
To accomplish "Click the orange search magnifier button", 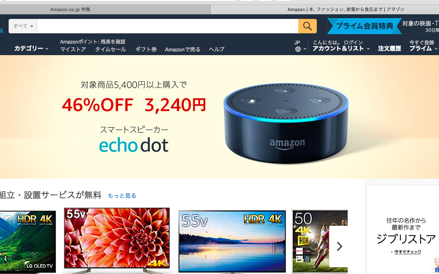I will [307, 26].
